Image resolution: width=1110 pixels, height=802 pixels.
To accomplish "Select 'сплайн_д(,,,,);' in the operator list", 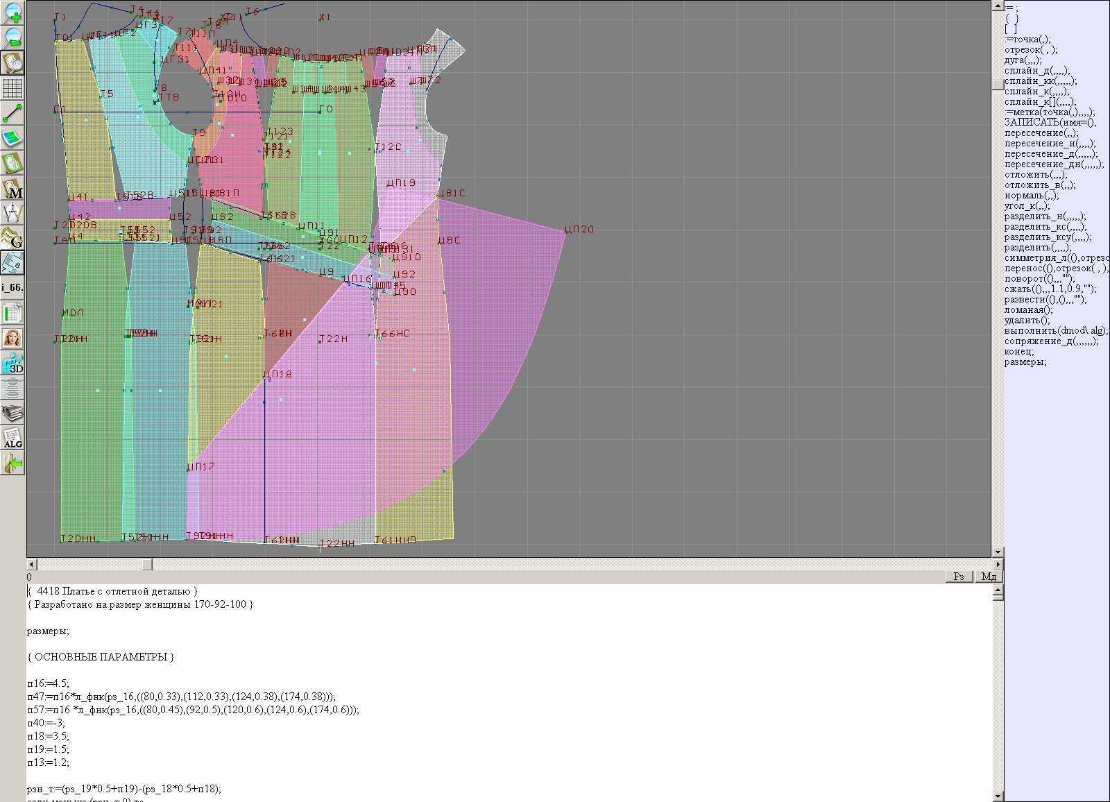I will [x=1037, y=71].
